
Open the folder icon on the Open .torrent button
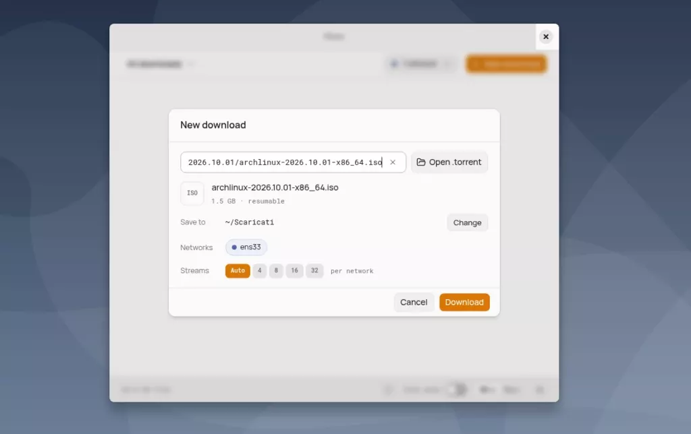421,162
